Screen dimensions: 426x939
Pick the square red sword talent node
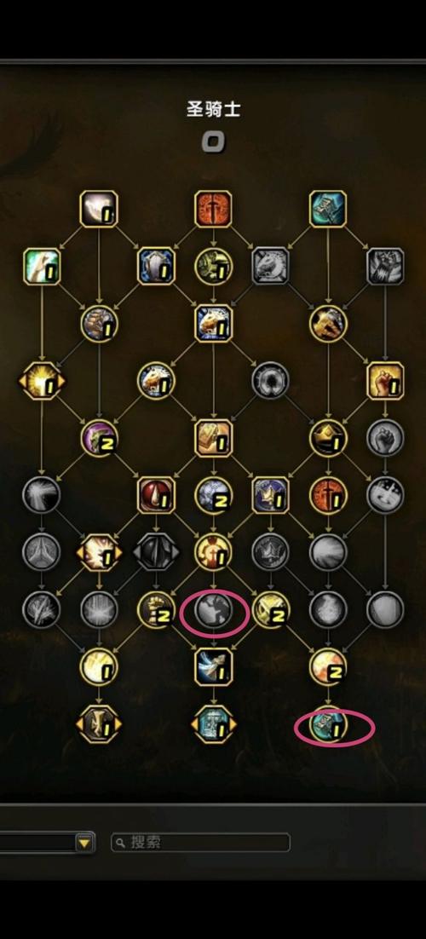click(213, 209)
